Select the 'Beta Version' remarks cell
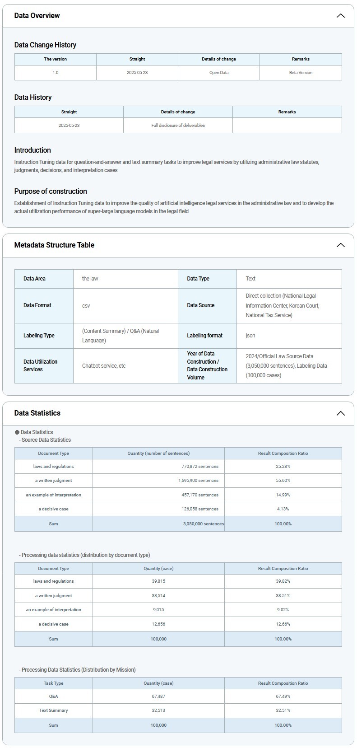The height and width of the screenshot is (748, 357). (x=301, y=73)
